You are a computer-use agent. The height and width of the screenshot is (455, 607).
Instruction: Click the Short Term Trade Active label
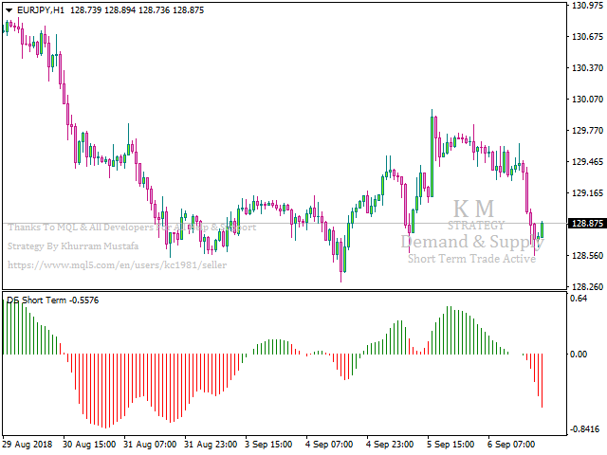(471, 259)
